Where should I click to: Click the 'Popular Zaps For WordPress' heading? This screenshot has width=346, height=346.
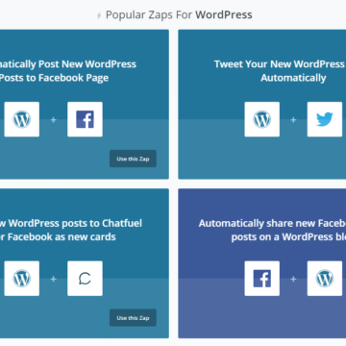click(179, 14)
